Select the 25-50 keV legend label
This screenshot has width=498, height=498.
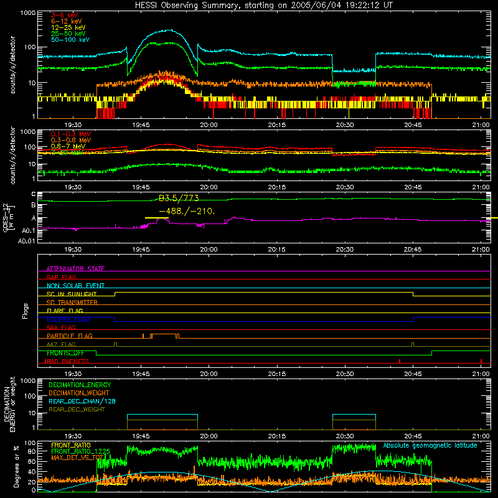(68, 34)
